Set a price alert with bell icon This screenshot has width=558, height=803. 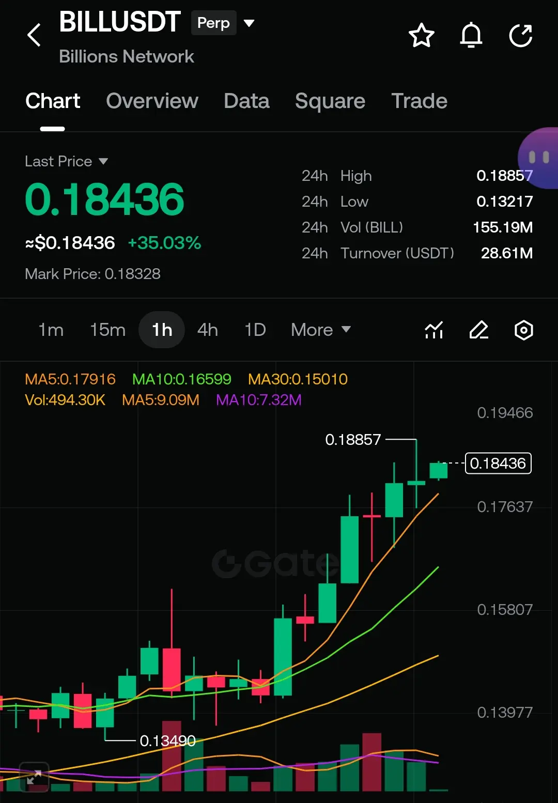click(x=471, y=36)
